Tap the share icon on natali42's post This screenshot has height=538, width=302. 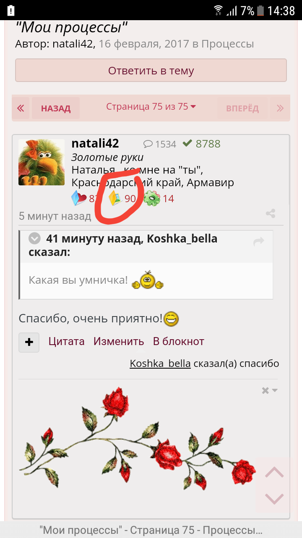pyautogui.click(x=271, y=214)
